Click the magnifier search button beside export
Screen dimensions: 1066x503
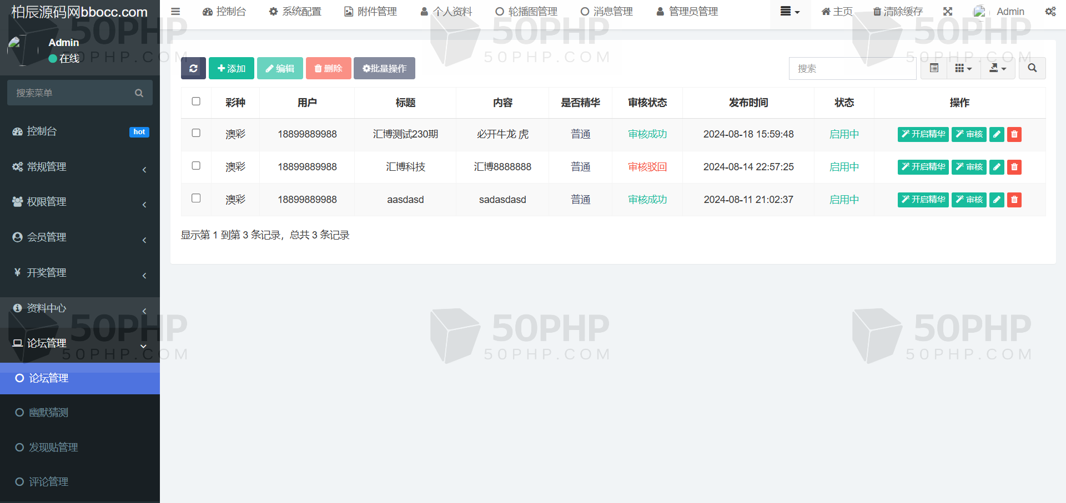click(x=1032, y=68)
